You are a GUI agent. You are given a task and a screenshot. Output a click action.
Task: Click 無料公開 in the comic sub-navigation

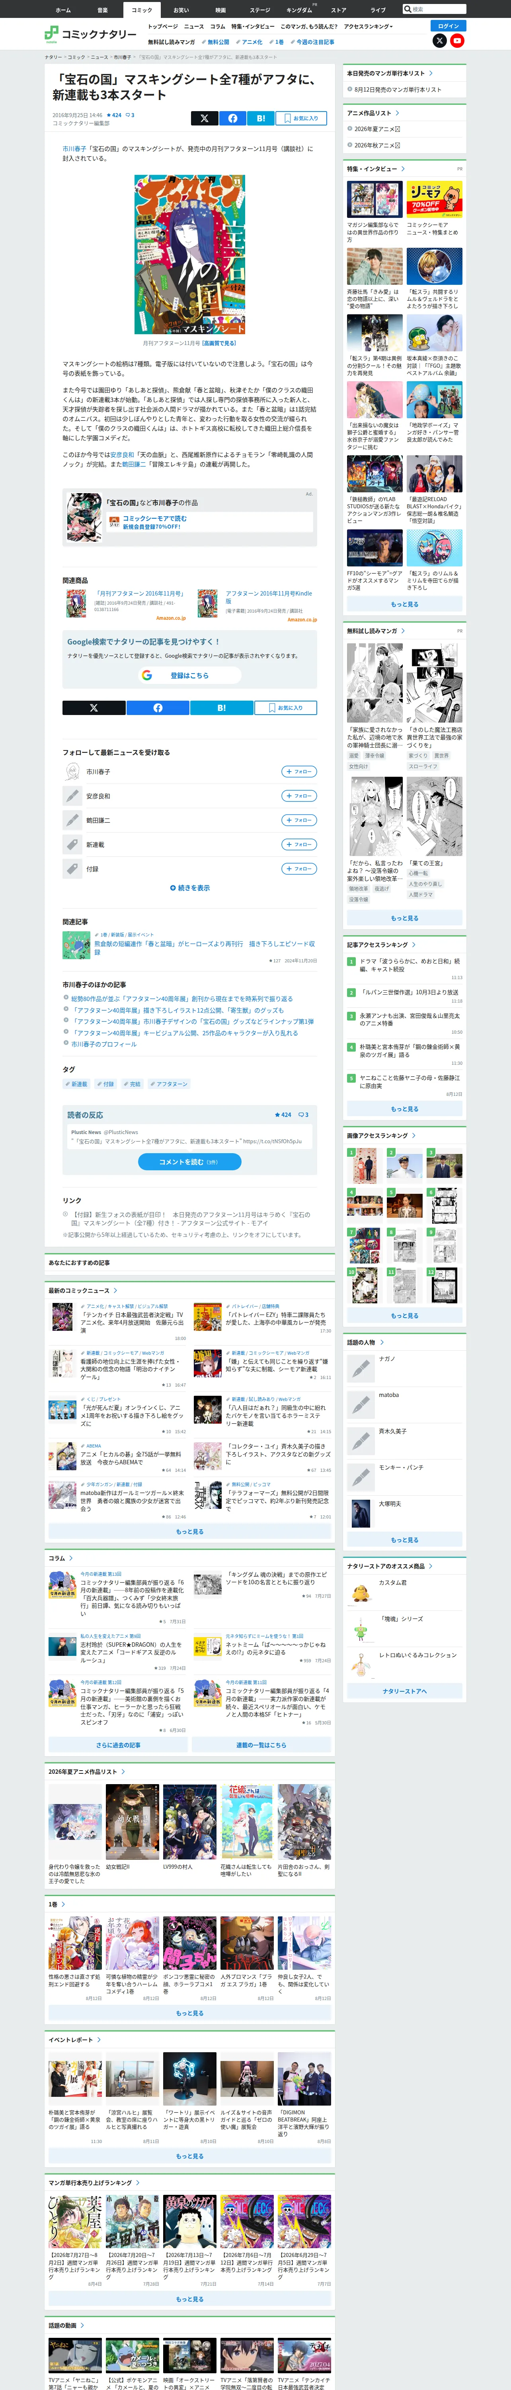click(x=216, y=42)
